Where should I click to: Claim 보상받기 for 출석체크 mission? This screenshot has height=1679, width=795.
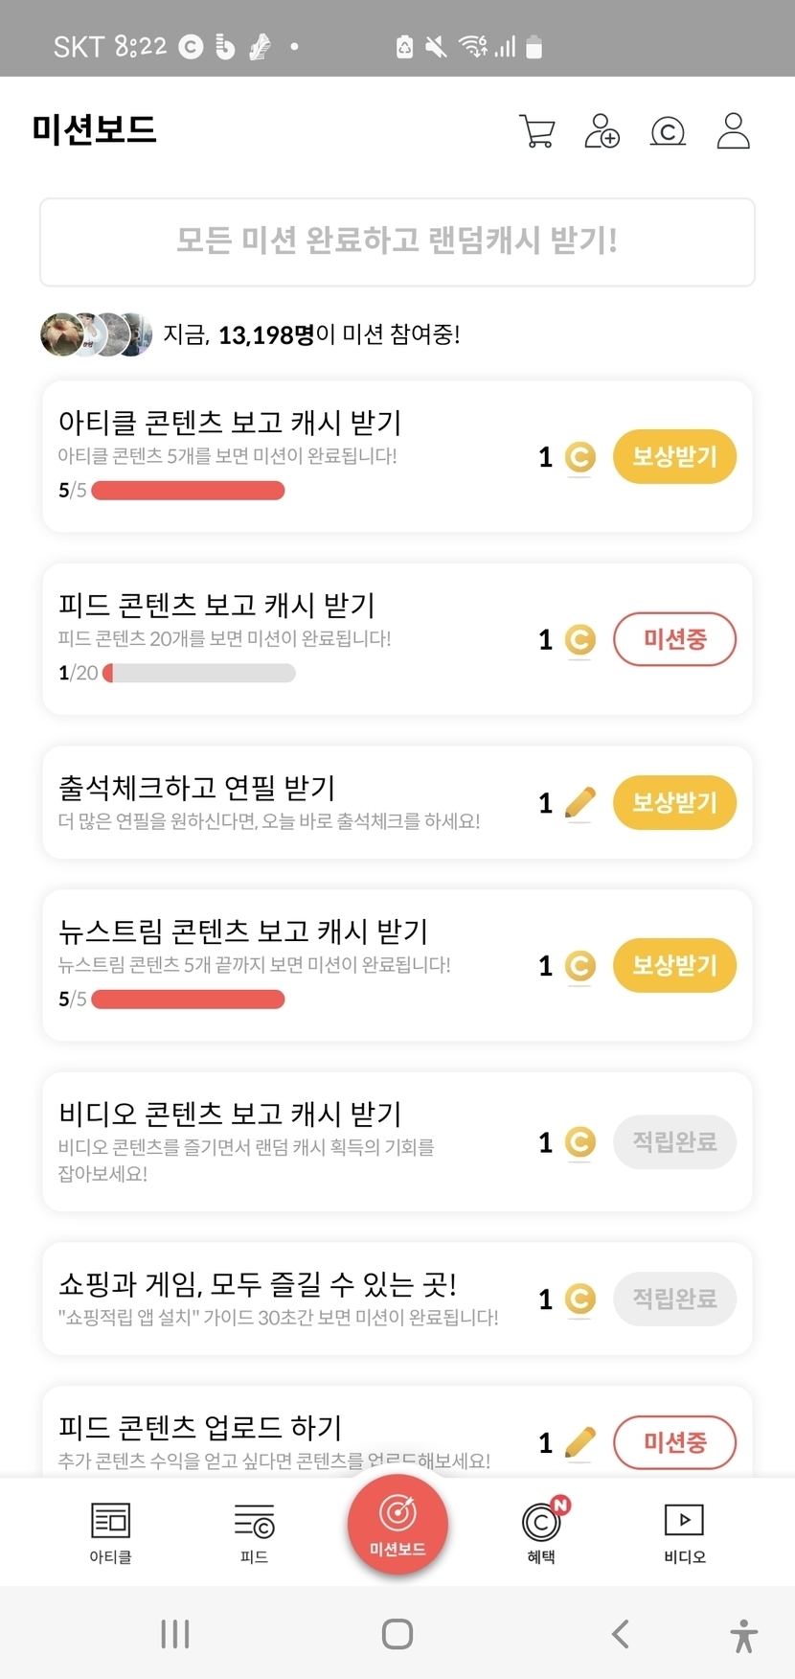674,802
